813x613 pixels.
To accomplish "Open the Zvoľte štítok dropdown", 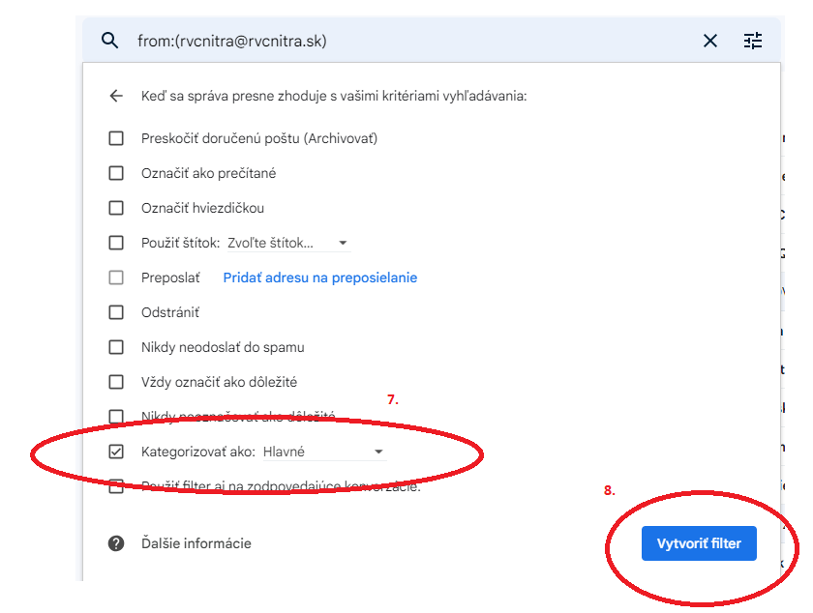I will click(x=288, y=243).
